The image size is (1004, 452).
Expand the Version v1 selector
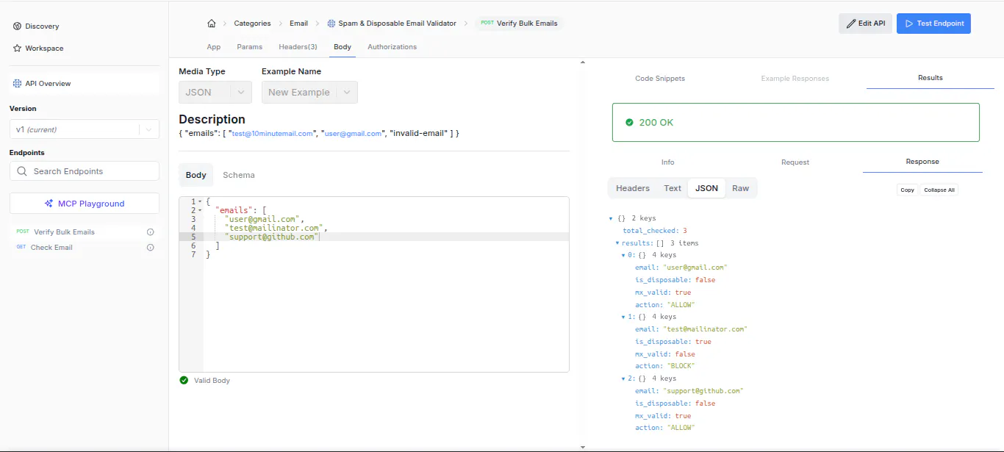click(x=85, y=129)
